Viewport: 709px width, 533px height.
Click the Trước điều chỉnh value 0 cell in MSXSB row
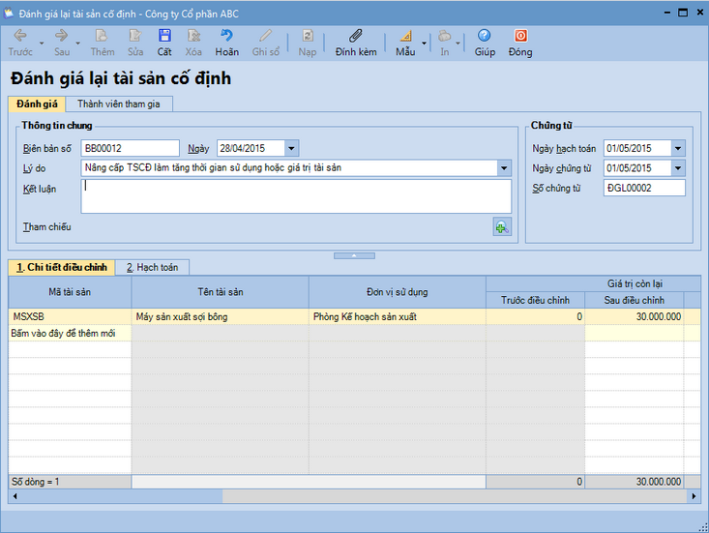click(535, 316)
